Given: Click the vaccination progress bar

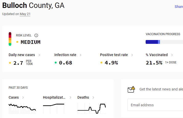Looking at the screenshot, I should 164,42.
